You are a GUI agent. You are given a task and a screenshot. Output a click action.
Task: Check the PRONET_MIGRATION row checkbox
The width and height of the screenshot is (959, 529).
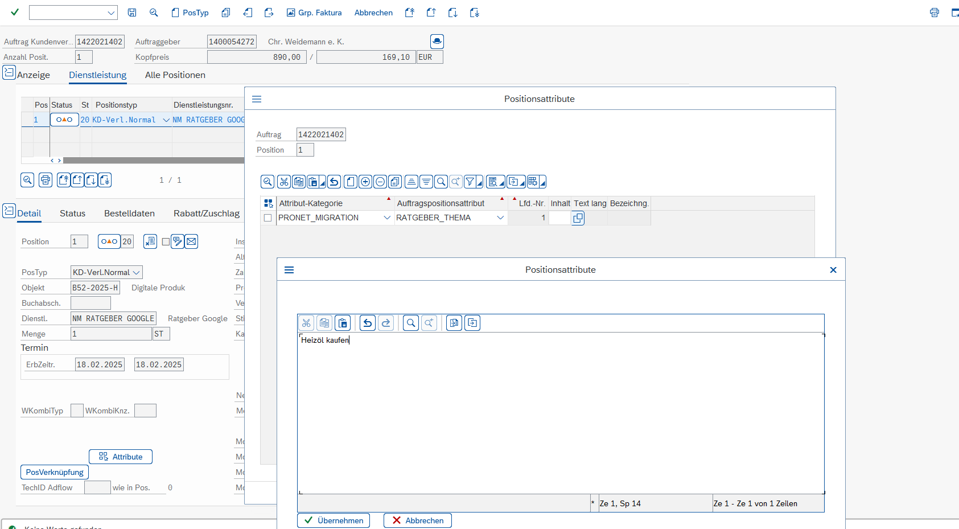tap(267, 218)
